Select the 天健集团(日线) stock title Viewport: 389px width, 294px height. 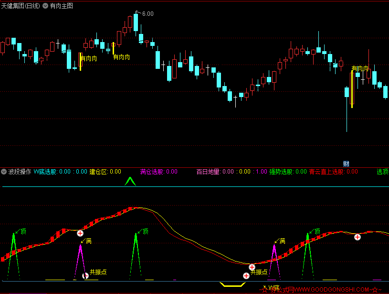pyautogui.click(x=21, y=6)
